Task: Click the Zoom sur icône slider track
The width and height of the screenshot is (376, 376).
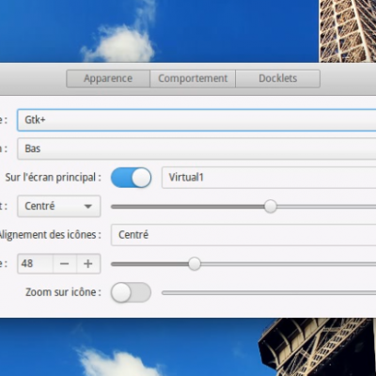Action: [x=269, y=292]
